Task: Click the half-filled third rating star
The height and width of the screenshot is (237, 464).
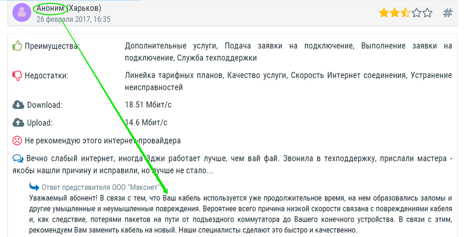Action: click(x=405, y=13)
